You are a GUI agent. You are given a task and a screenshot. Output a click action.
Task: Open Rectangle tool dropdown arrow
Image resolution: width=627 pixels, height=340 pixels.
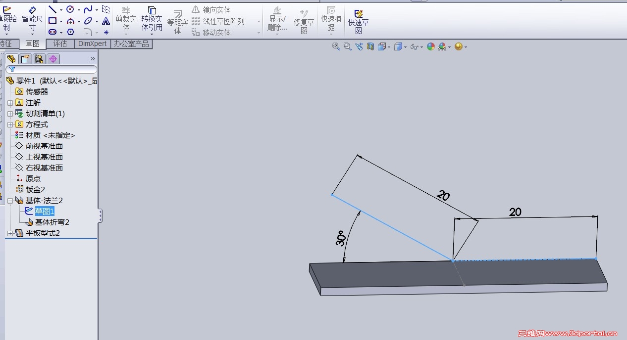click(x=61, y=21)
